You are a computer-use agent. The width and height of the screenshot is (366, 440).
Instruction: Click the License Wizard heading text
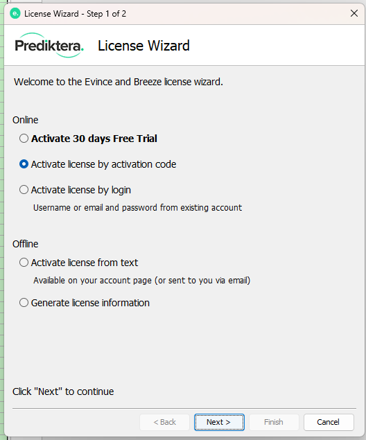[x=143, y=46]
